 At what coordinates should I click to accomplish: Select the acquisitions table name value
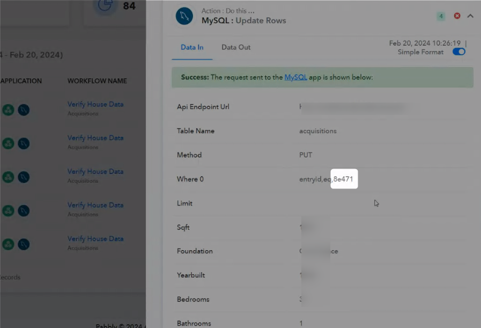point(318,131)
